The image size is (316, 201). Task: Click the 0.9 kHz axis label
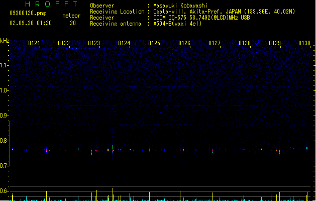tap(4, 116)
